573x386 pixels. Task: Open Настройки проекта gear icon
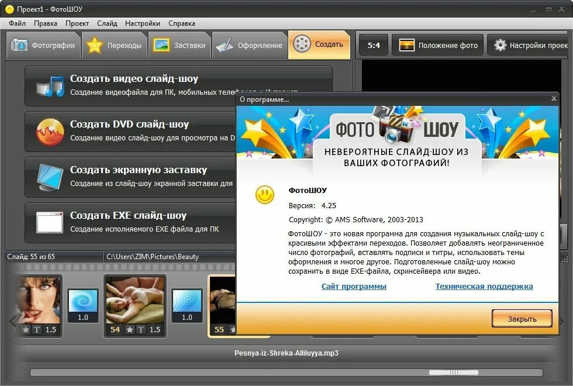(x=500, y=46)
